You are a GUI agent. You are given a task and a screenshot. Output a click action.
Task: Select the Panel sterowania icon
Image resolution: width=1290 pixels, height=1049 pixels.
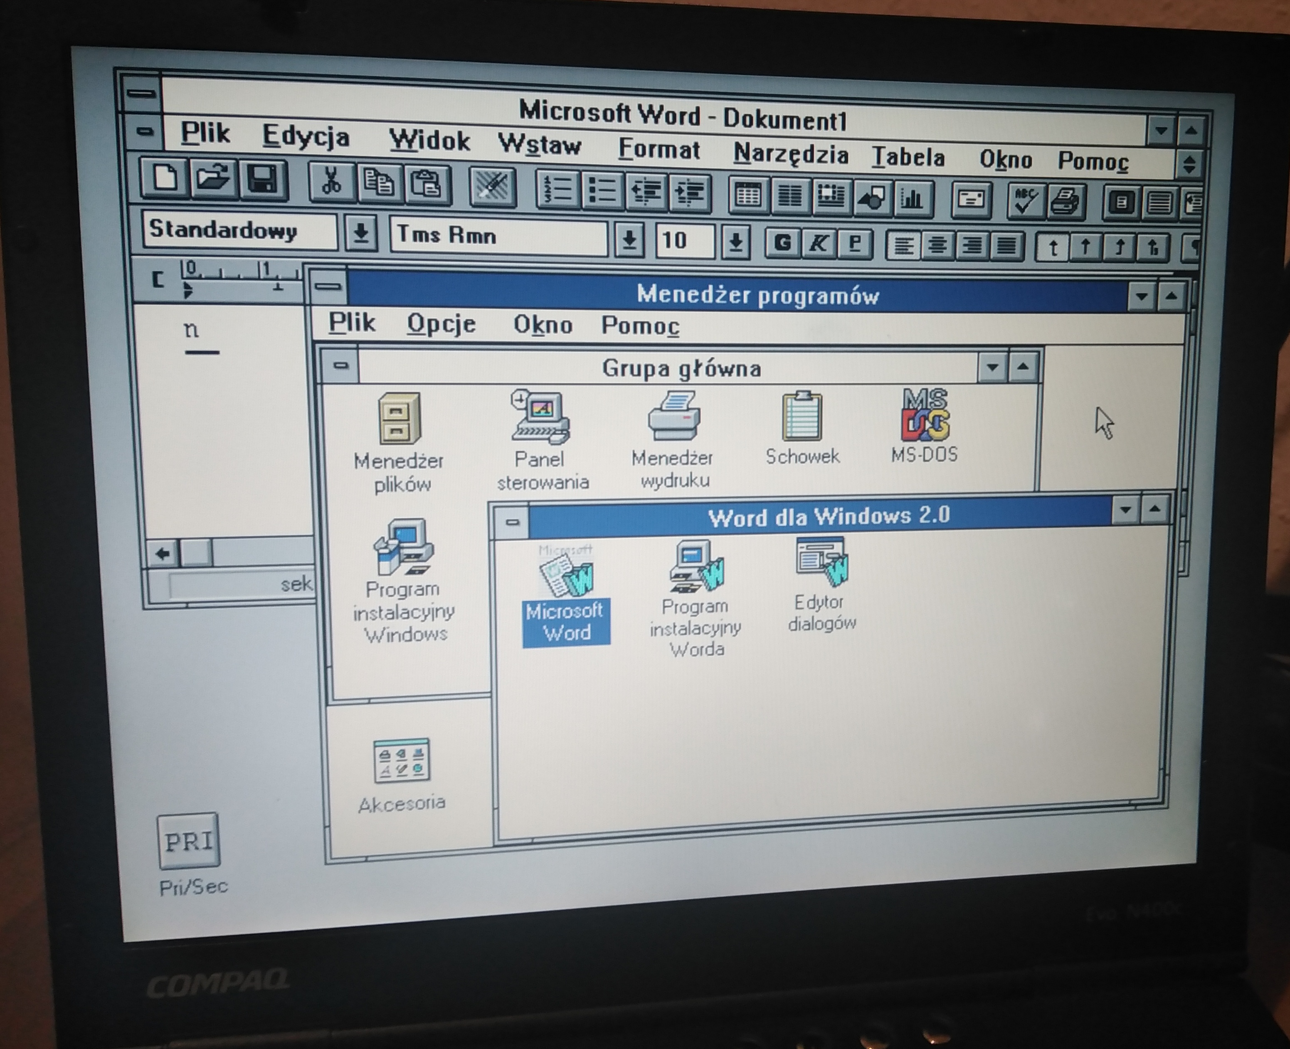click(541, 441)
